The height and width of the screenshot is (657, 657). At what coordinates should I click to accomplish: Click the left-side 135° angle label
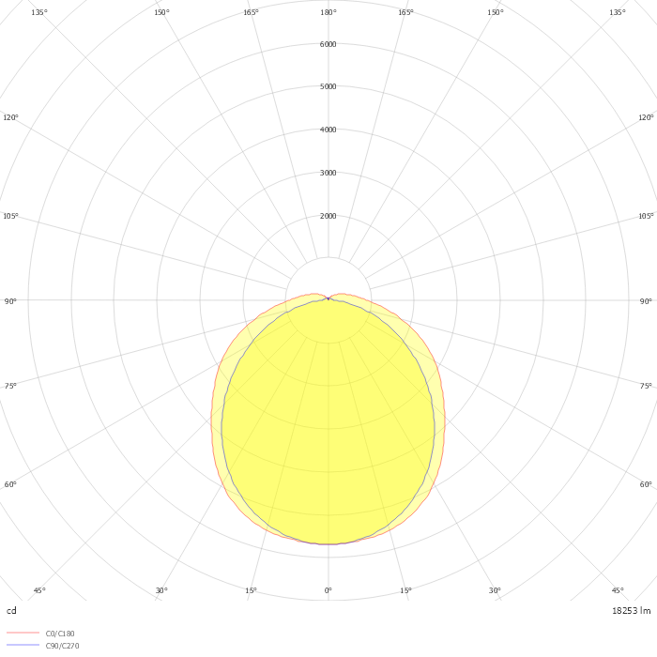click(39, 12)
